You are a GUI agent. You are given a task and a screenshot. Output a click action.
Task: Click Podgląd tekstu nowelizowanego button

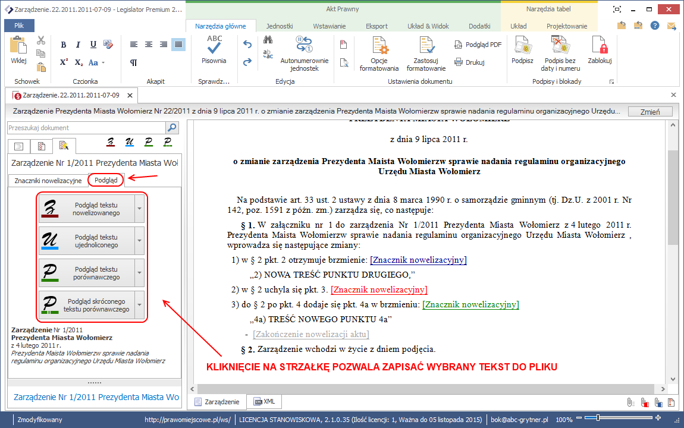[x=87, y=209]
